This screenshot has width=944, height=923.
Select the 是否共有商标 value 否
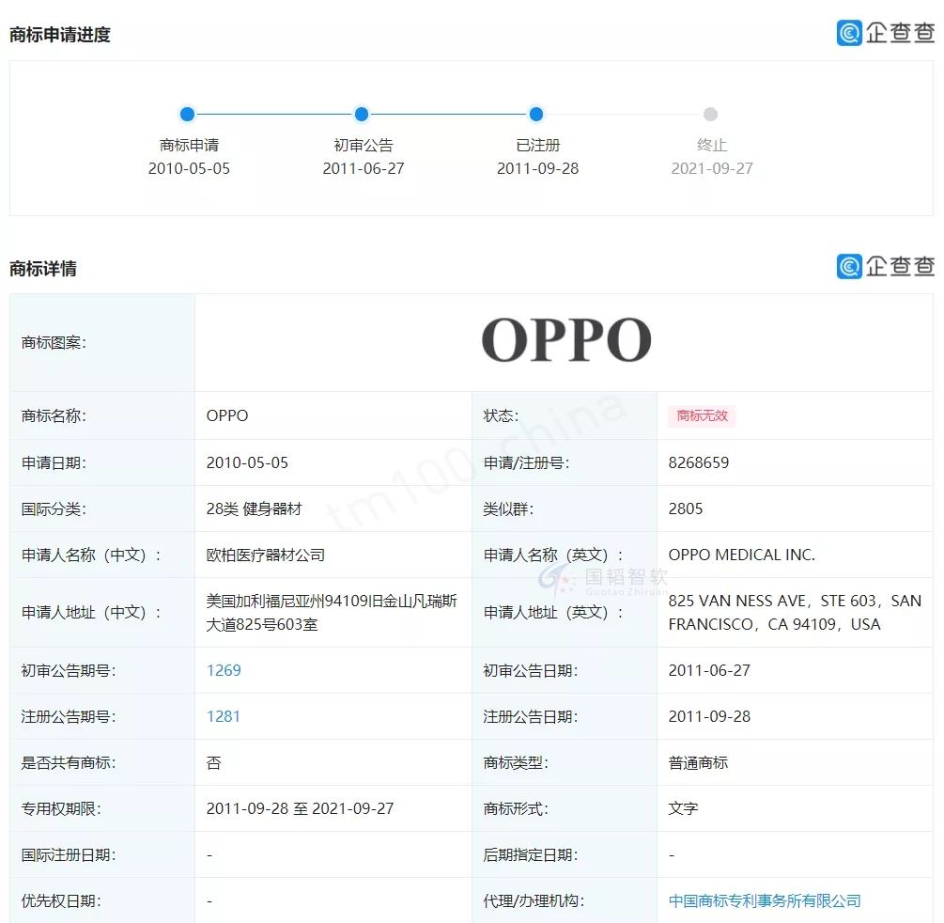click(x=214, y=762)
